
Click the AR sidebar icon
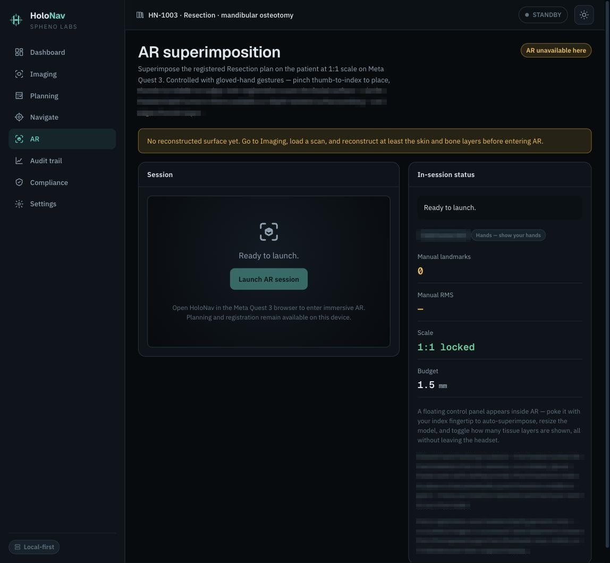pos(19,139)
